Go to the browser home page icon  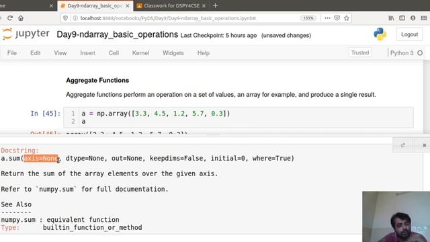tap(21, 18)
